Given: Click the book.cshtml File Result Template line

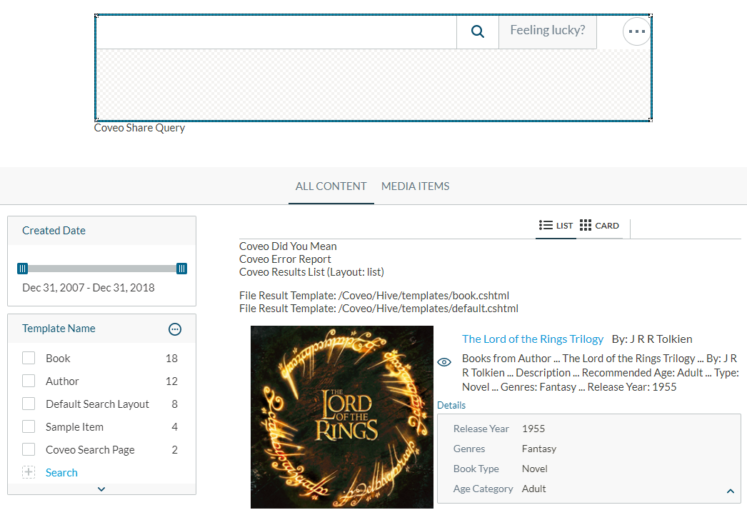Looking at the screenshot, I should [x=374, y=296].
